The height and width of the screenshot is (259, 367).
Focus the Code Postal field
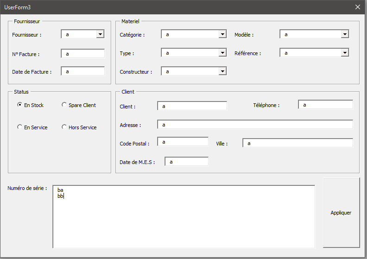point(183,142)
